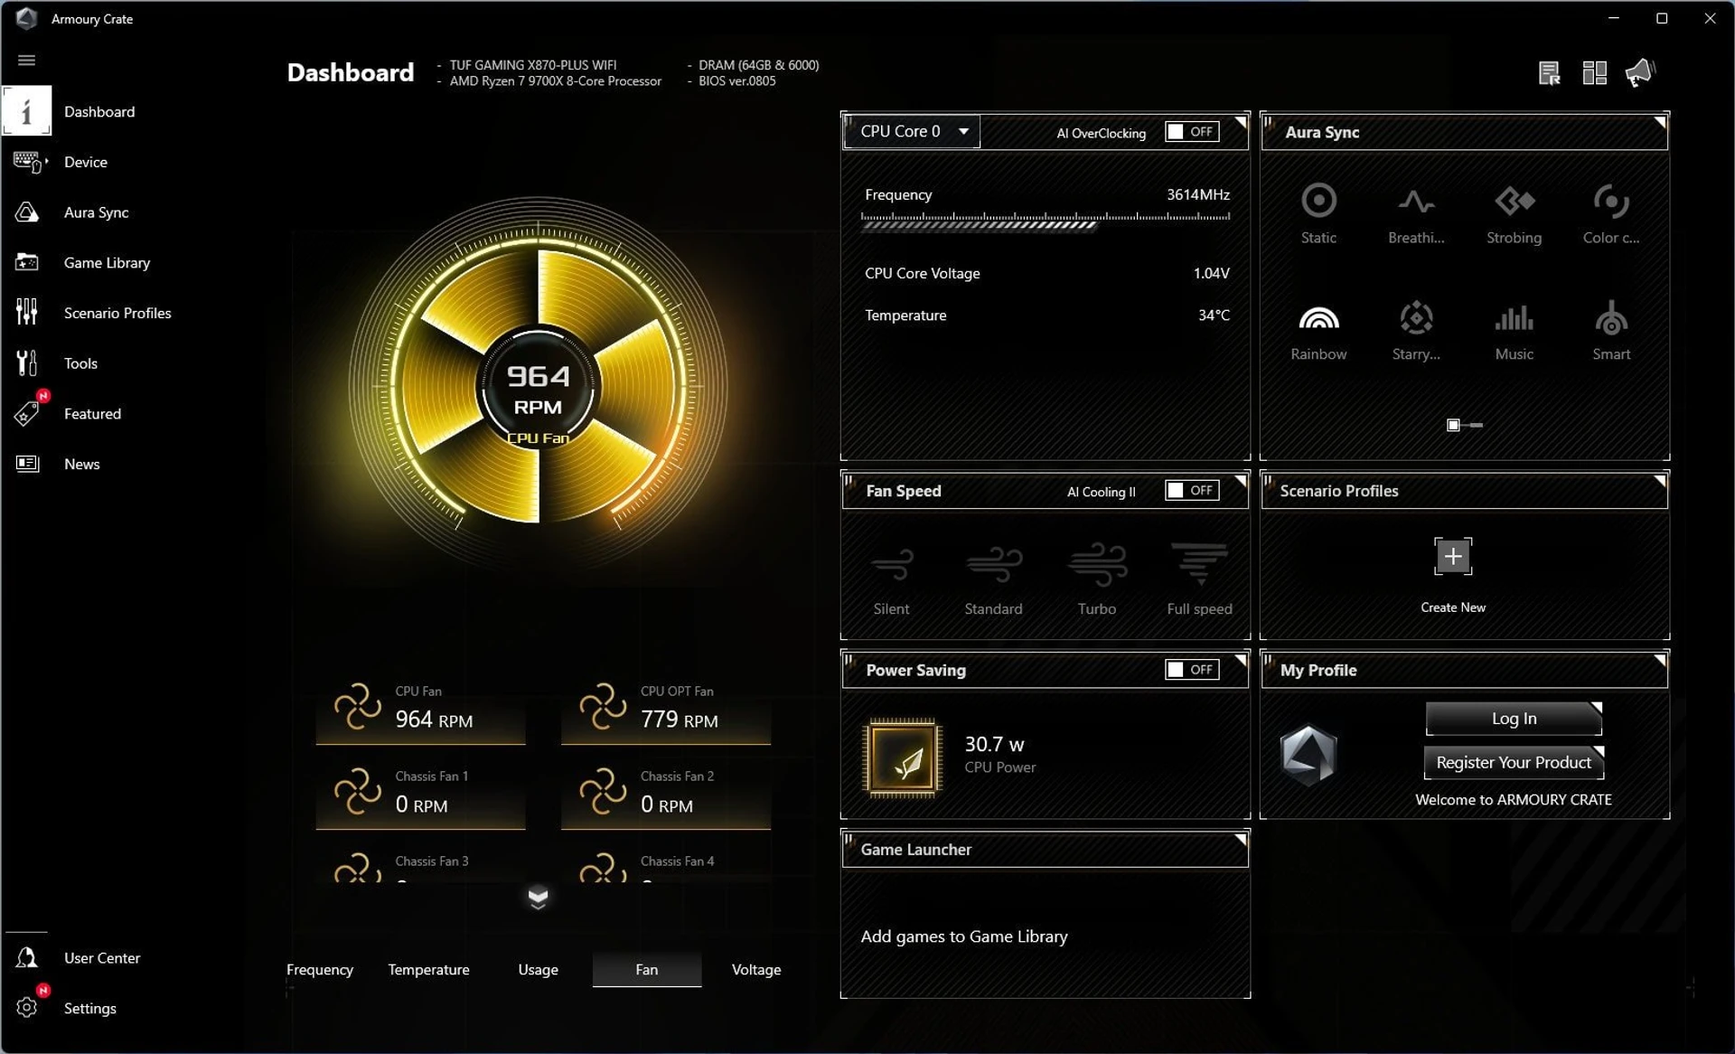Choose Silent fan mode
Image resolution: width=1735 pixels, height=1054 pixels.
(892, 579)
